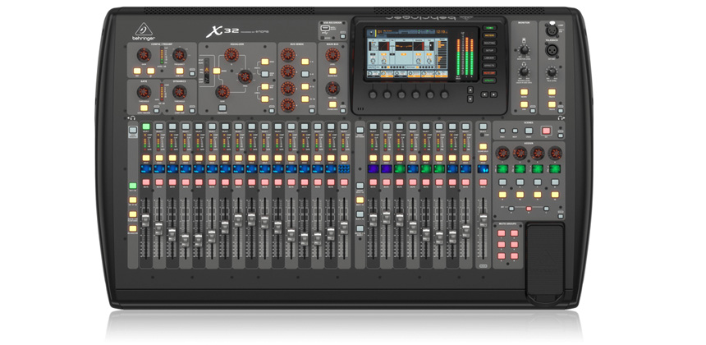The image size is (706, 345).
Task: Toggle the Dim button in Monitor section
Action: [x=524, y=104]
